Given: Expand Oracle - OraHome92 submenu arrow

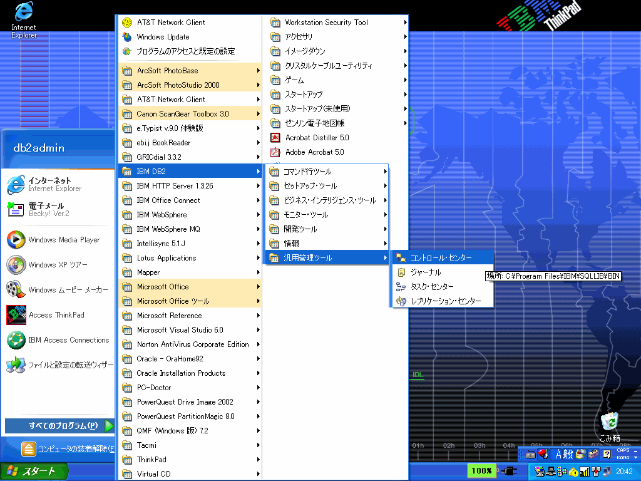Looking at the screenshot, I should 259,359.
